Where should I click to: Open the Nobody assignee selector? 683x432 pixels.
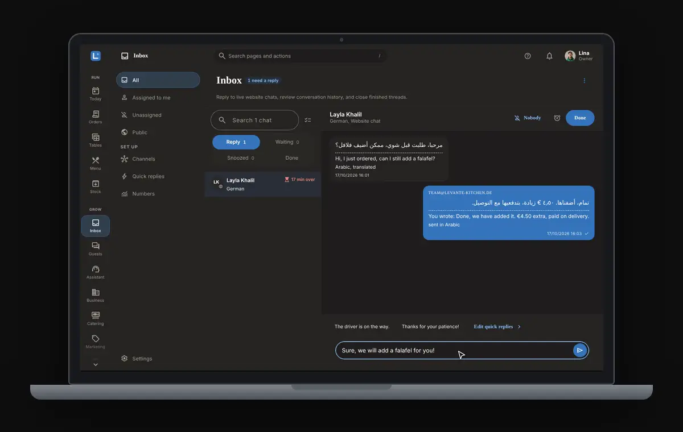tap(528, 118)
